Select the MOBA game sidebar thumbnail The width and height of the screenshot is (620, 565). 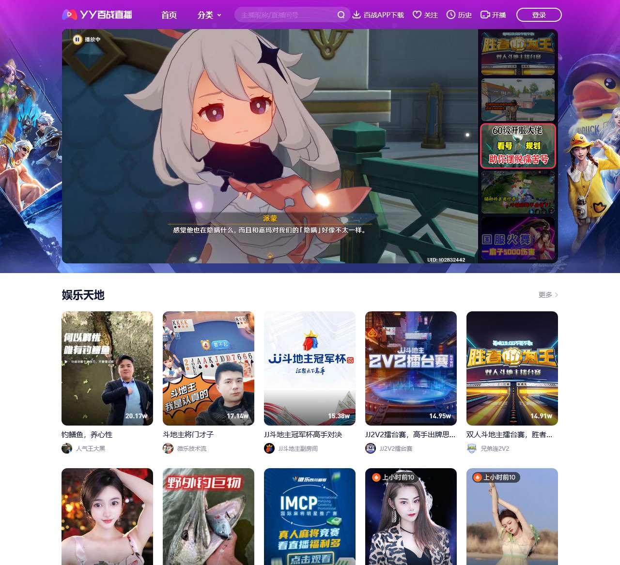(x=518, y=192)
